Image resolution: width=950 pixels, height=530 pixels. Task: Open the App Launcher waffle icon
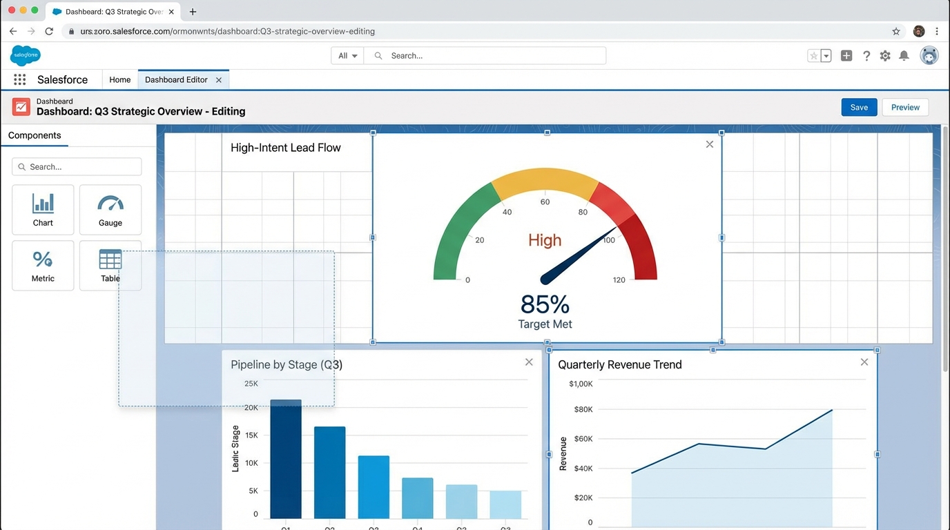pos(19,79)
